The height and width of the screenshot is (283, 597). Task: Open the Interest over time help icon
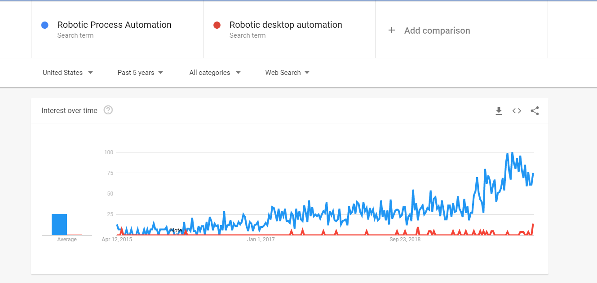pyautogui.click(x=108, y=110)
